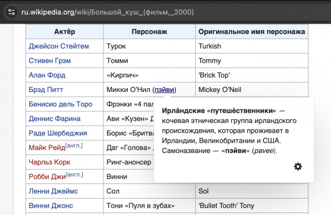Open the [англ.] link beside Робби Джи

coord(74,175)
